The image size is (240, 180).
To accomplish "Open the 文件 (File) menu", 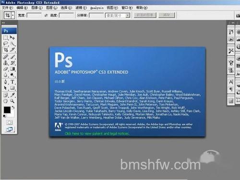I will tap(7, 8).
